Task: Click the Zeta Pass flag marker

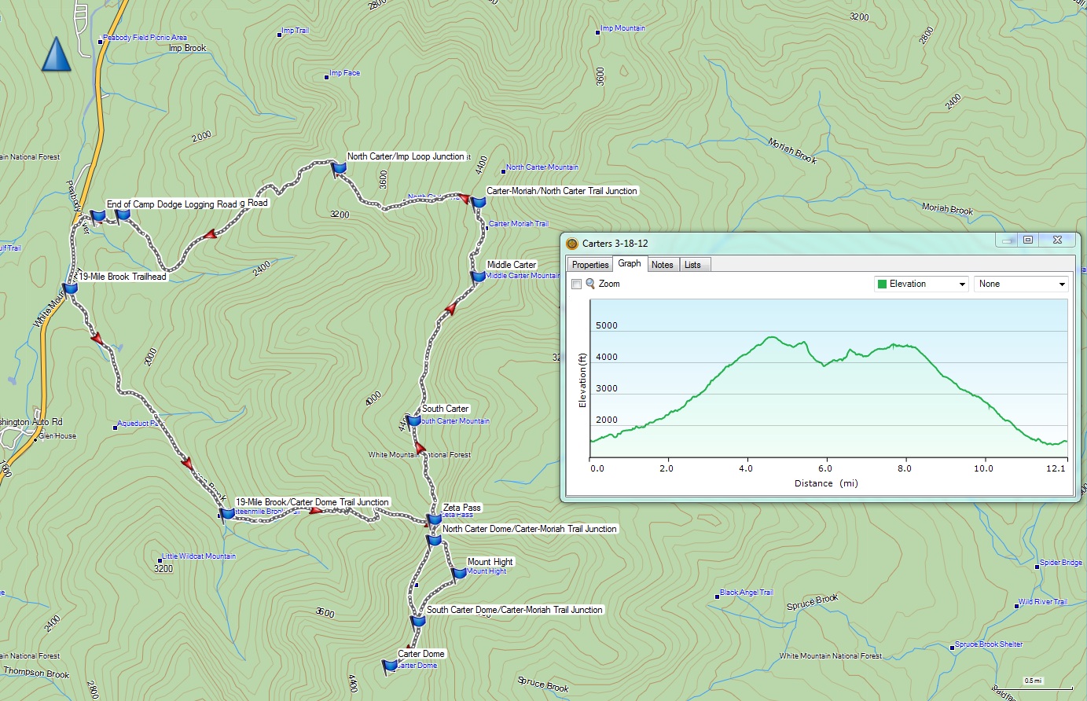Action: [x=434, y=520]
